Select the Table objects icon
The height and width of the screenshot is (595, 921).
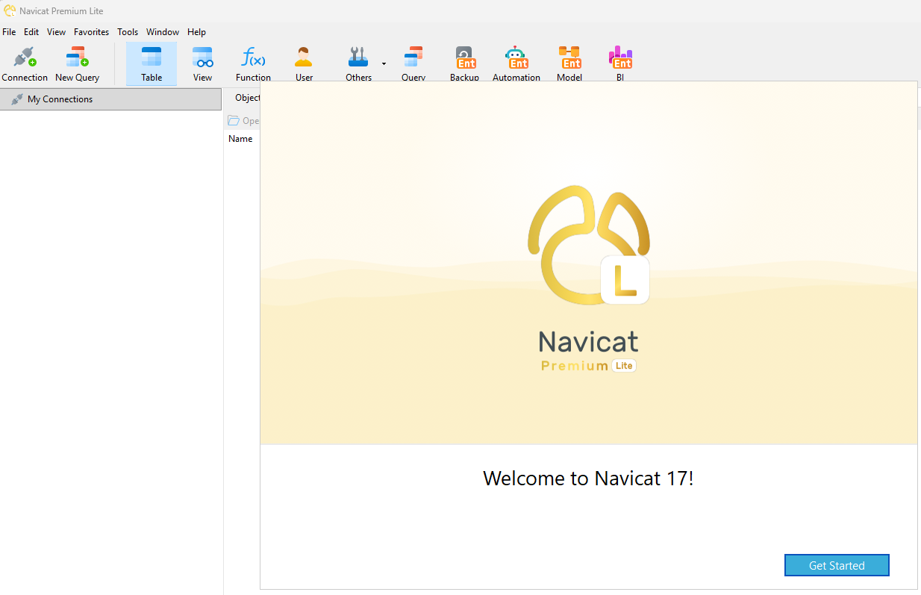click(x=152, y=63)
